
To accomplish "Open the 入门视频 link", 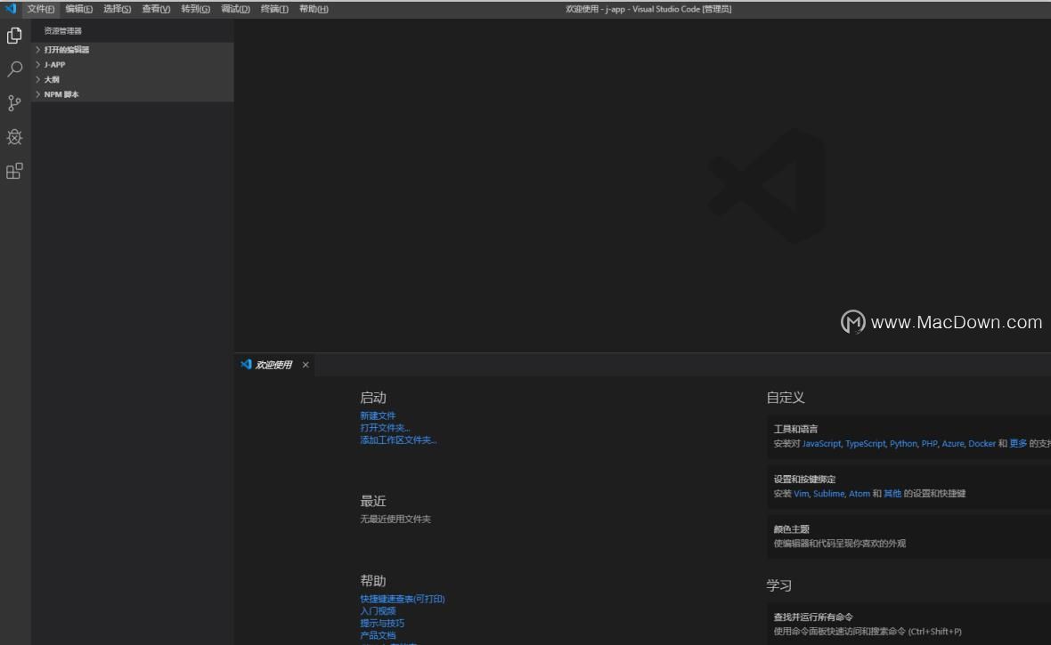I will (378, 611).
